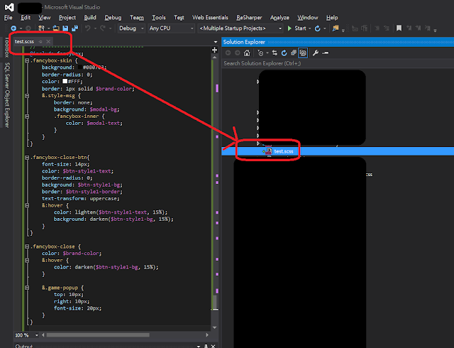The image size is (454, 348).
Task: Open the Edit menu
Action: [26, 18]
